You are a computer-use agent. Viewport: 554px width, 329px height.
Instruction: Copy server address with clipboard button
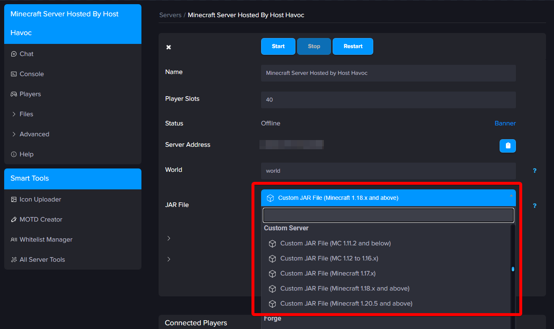click(x=508, y=146)
